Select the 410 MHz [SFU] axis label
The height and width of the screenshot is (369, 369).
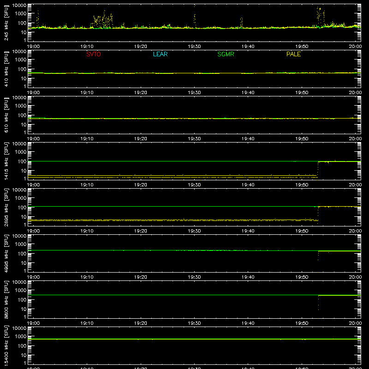[6, 69]
